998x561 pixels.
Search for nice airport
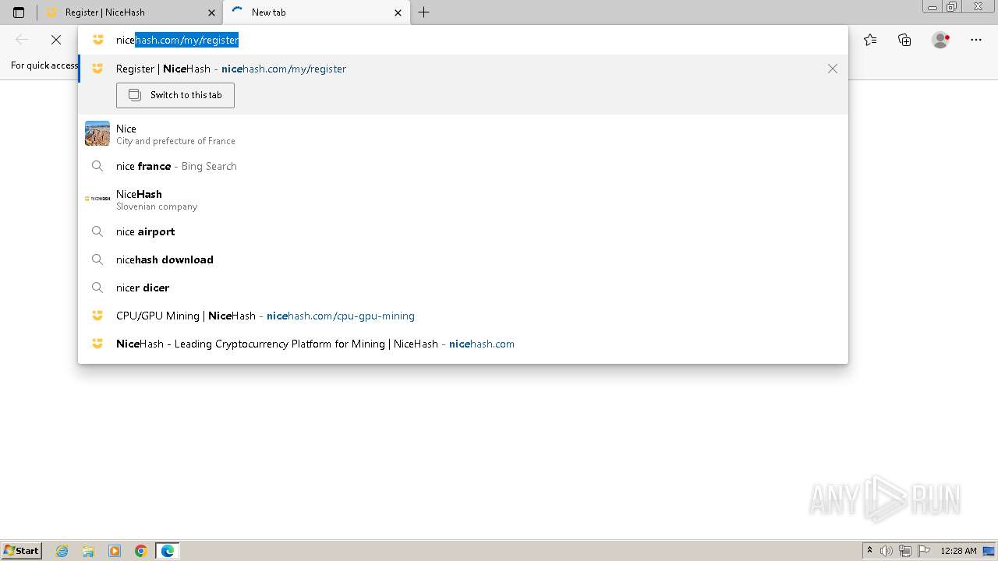click(463, 231)
